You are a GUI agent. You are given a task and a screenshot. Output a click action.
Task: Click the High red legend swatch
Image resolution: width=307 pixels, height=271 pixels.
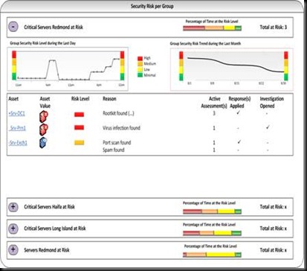[140, 58]
